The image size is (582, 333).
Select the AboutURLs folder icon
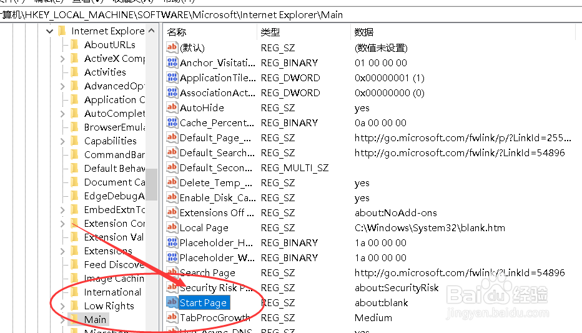coord(74,45)
